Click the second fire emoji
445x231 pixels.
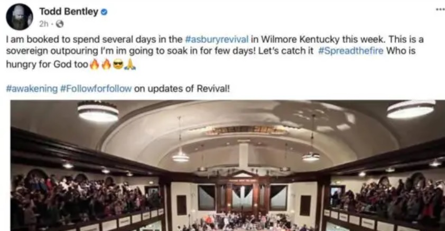106,65
